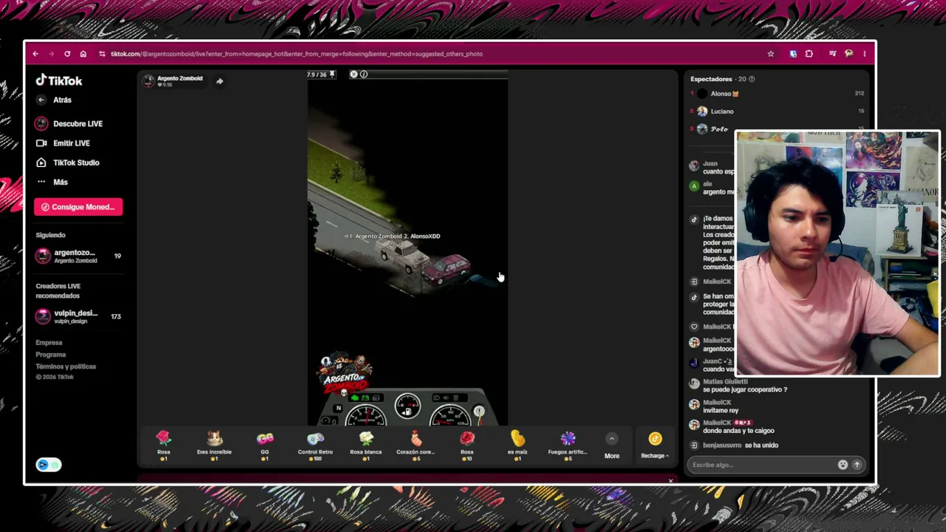The height and width of the screenshot is (532, 946).
Task: Close the banner below the gift bar
Action: 670,481
